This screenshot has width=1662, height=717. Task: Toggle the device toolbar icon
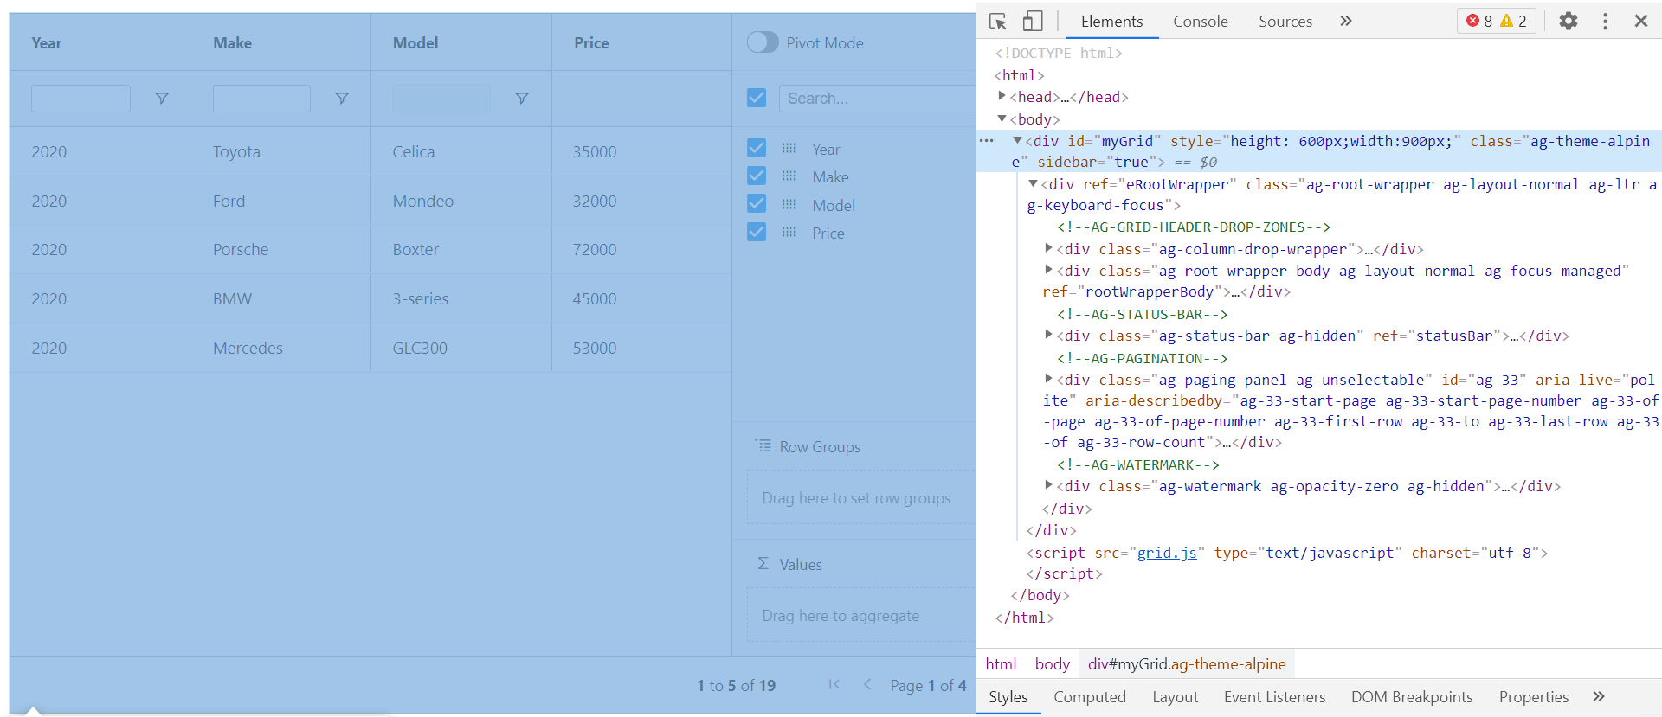1032,22
